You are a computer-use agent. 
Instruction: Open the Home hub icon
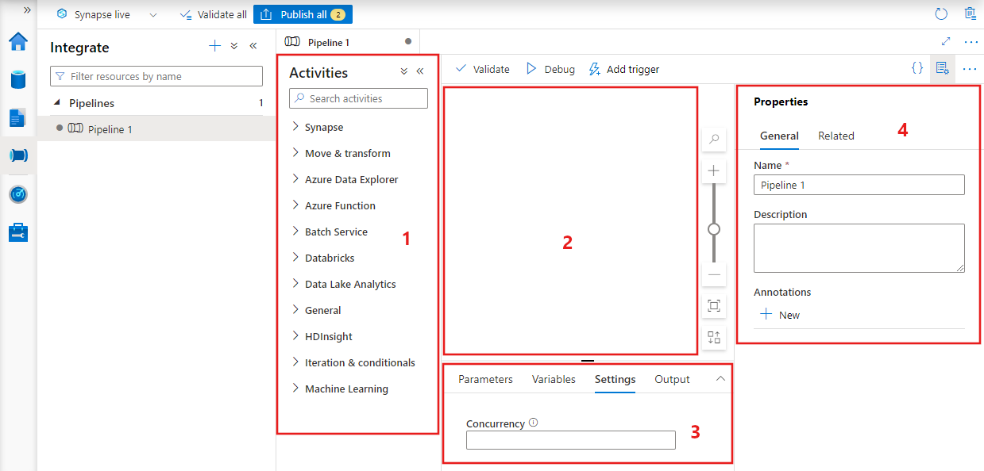tap(17, 43)
